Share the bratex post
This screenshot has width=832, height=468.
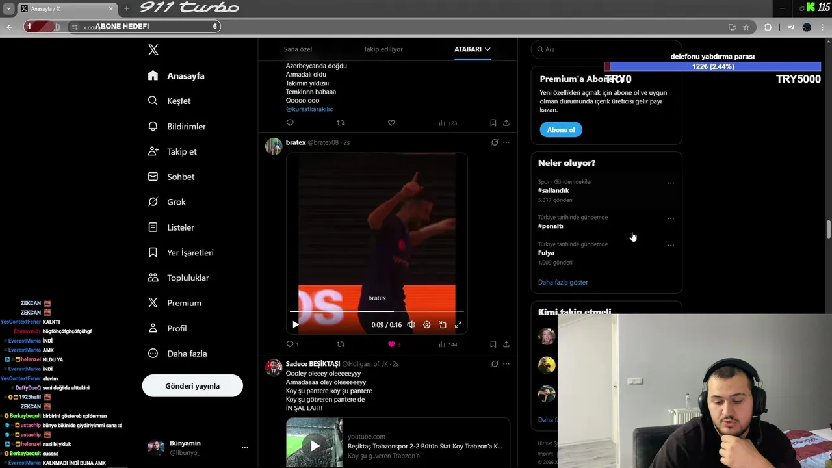pyautogui.click(x=506, y=344)
